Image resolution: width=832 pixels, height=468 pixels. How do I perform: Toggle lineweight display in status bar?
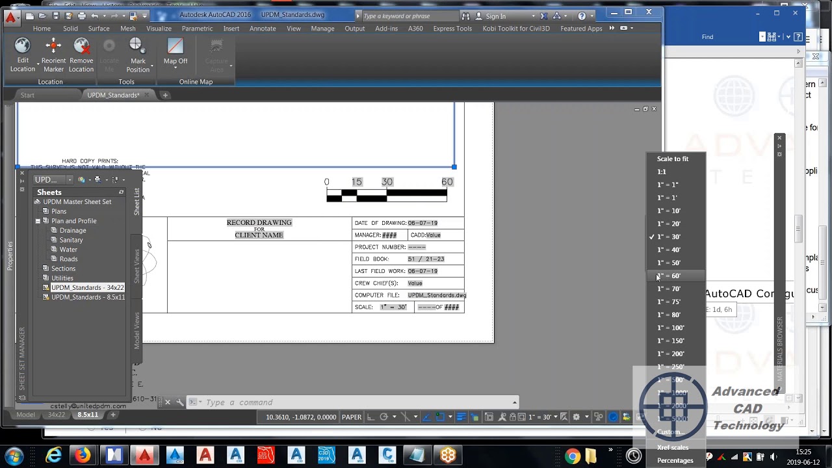point(461,417)
